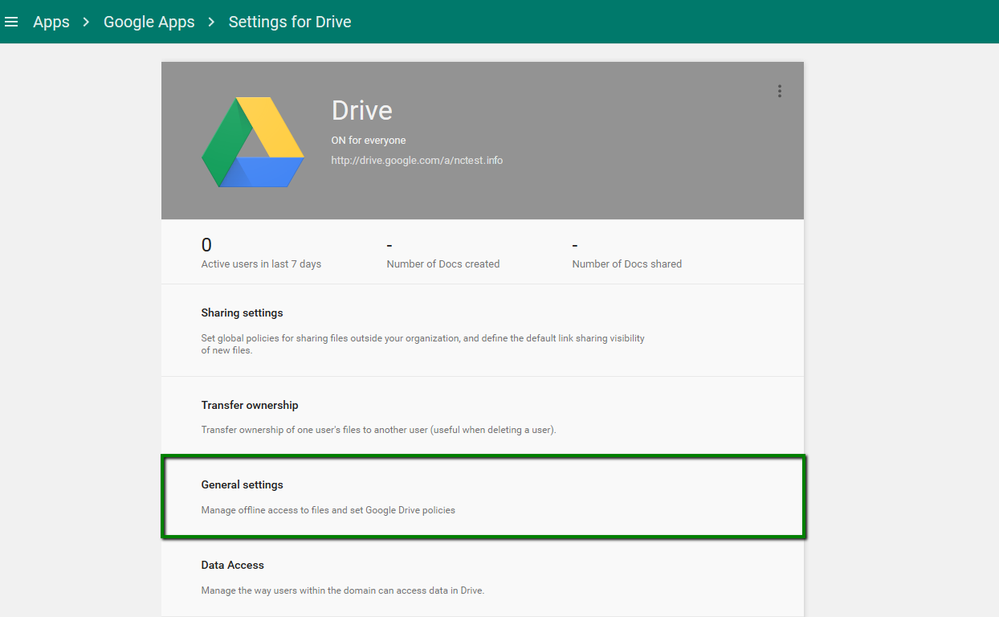The width and height of the screenshot is (999, 617).
Task: Open Sharing settings section
Action: (483, 330)
